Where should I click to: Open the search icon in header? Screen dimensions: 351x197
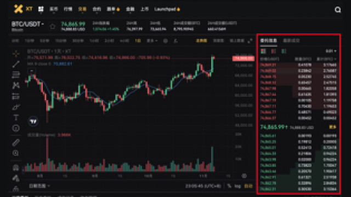click(x=338, y=10)
